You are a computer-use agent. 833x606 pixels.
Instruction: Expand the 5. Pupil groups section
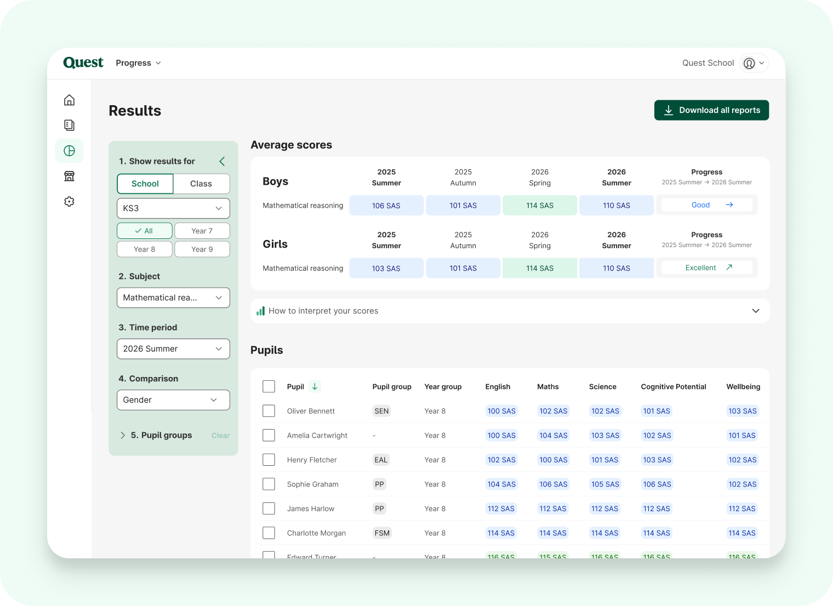156,435
